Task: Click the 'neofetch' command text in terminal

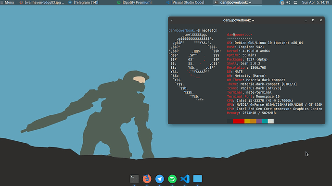Action: coord(209,30)
